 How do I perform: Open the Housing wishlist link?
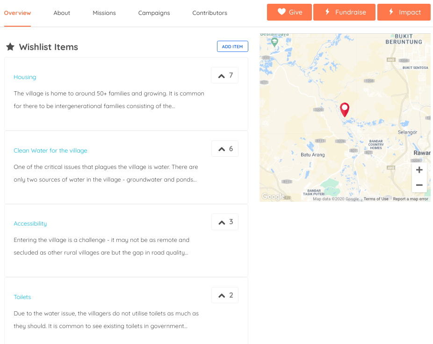click(25, 77)
